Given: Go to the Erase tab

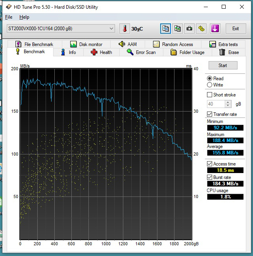Looking at the screenshot, I should point(230,52).
